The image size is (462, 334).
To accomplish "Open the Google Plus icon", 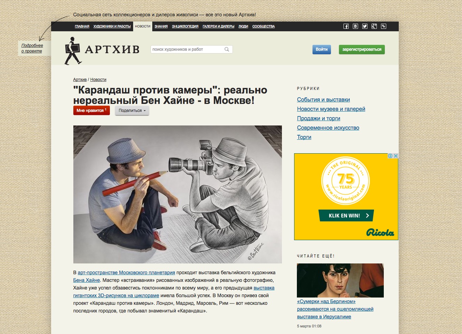I will pyautogui.click(x=374, y=26).
